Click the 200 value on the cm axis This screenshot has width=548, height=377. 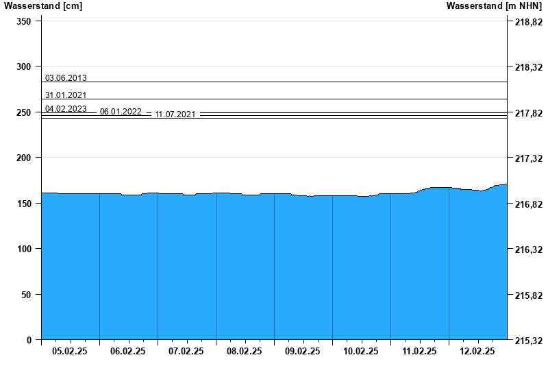(x=24, y=158)
